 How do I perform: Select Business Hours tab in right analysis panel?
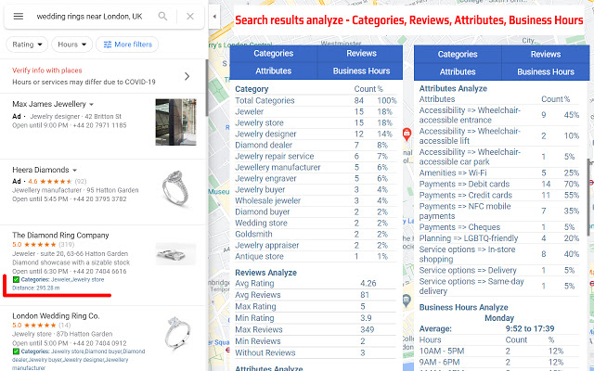546,71
